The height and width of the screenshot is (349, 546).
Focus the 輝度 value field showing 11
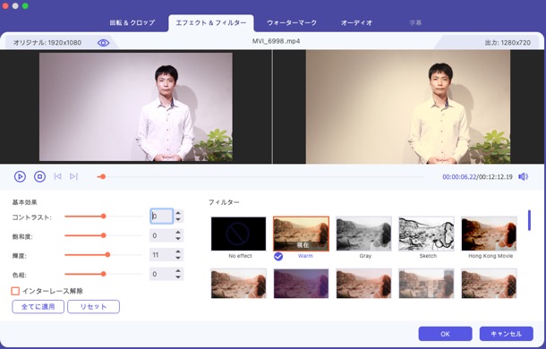pyautogui.click(x=161, y=255)
